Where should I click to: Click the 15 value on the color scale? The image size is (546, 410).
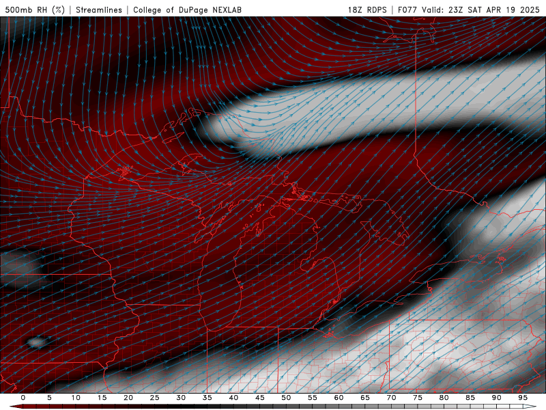pyautogui.click(x=102, y=398)
